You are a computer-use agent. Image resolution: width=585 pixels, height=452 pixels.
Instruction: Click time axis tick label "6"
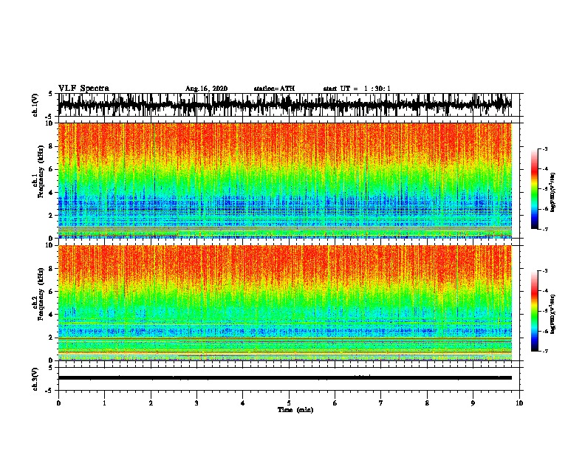[335, 403]
